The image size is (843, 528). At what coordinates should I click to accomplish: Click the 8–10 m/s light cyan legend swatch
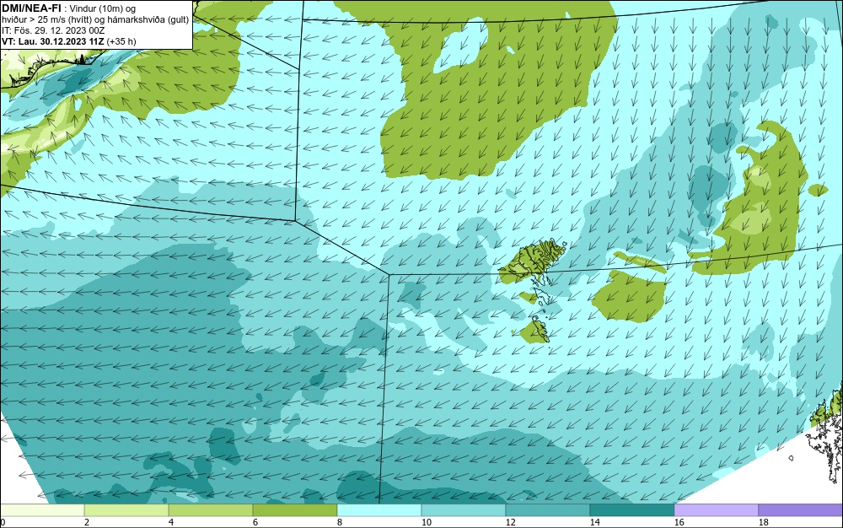[379, 510]
